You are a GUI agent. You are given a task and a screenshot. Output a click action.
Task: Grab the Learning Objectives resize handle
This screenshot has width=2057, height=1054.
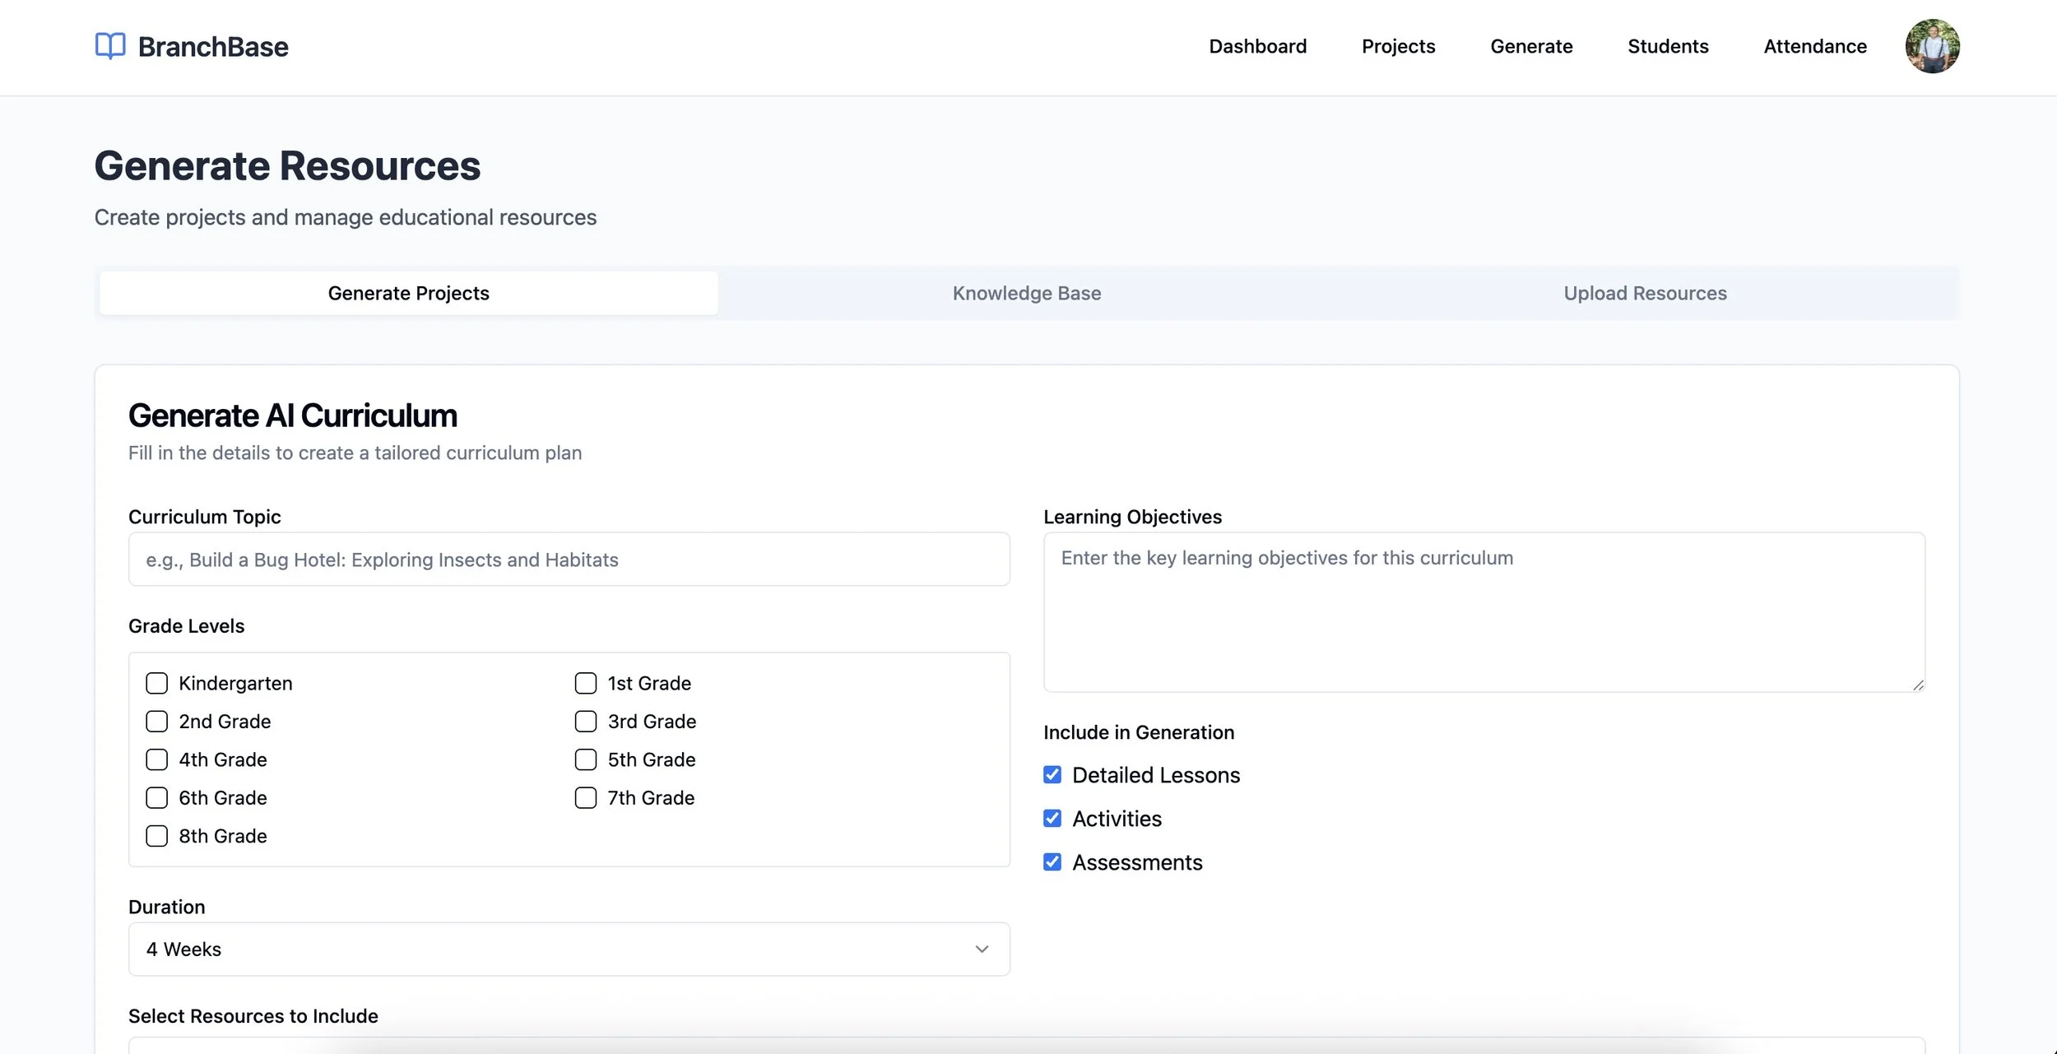tap(1918, 685)
